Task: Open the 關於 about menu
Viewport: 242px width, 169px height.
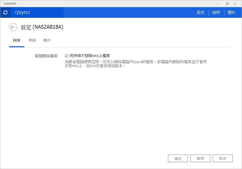Action: point(231,13)
